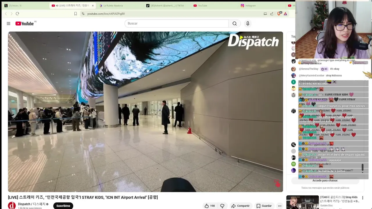Go forward in browser history
Image resolution: width=372 pixels, height=209 pixels.
[11, 14]
